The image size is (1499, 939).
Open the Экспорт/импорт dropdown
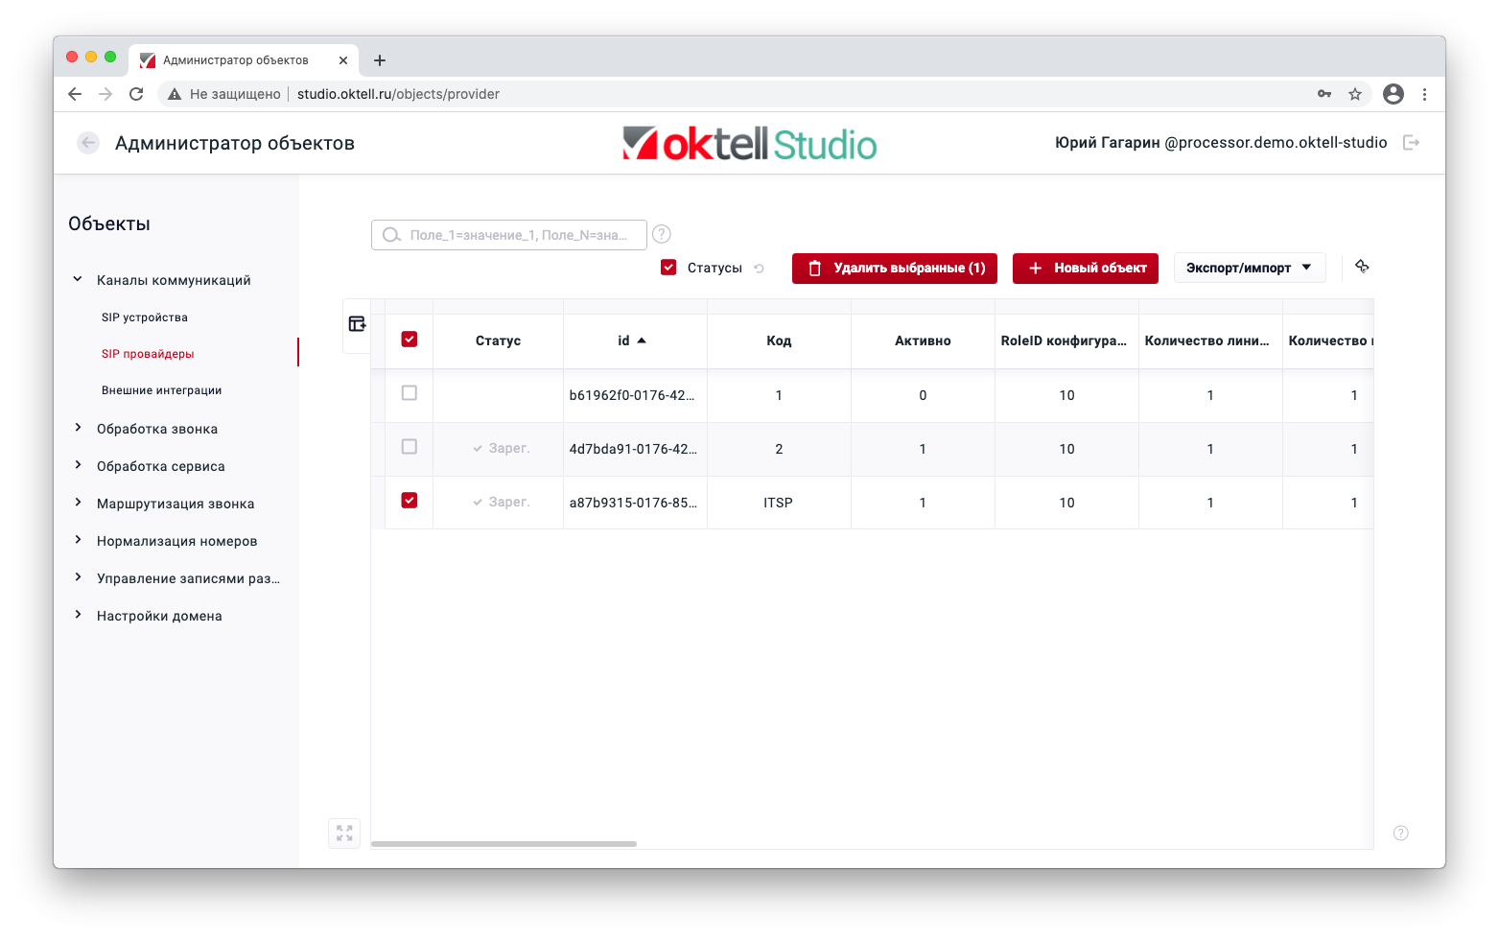pyautogui.click(x=1250, y=268)
